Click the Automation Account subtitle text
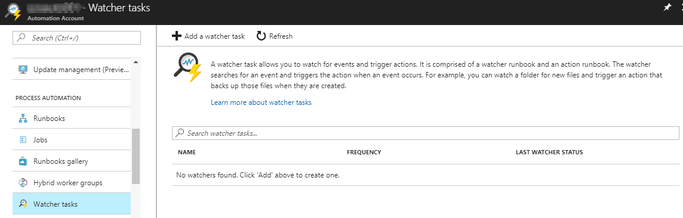This screenshot has width=683, height=218. click(x=56, y=18)
